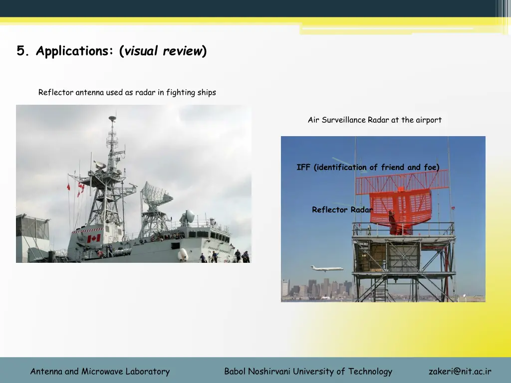Click the airport radar tower photograph

pos(383,219)
